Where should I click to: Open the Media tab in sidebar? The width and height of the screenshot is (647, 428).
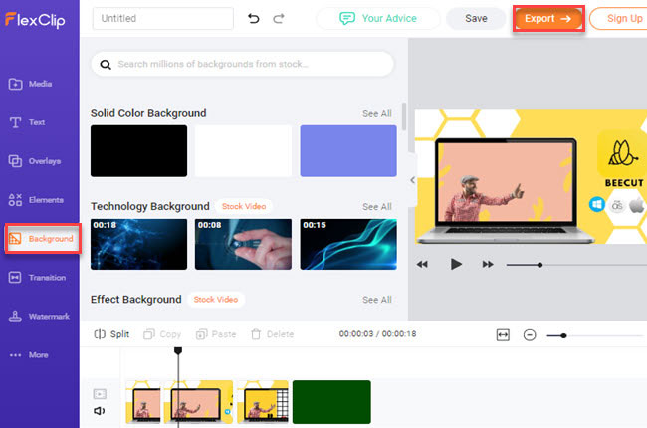coord(40,84)
